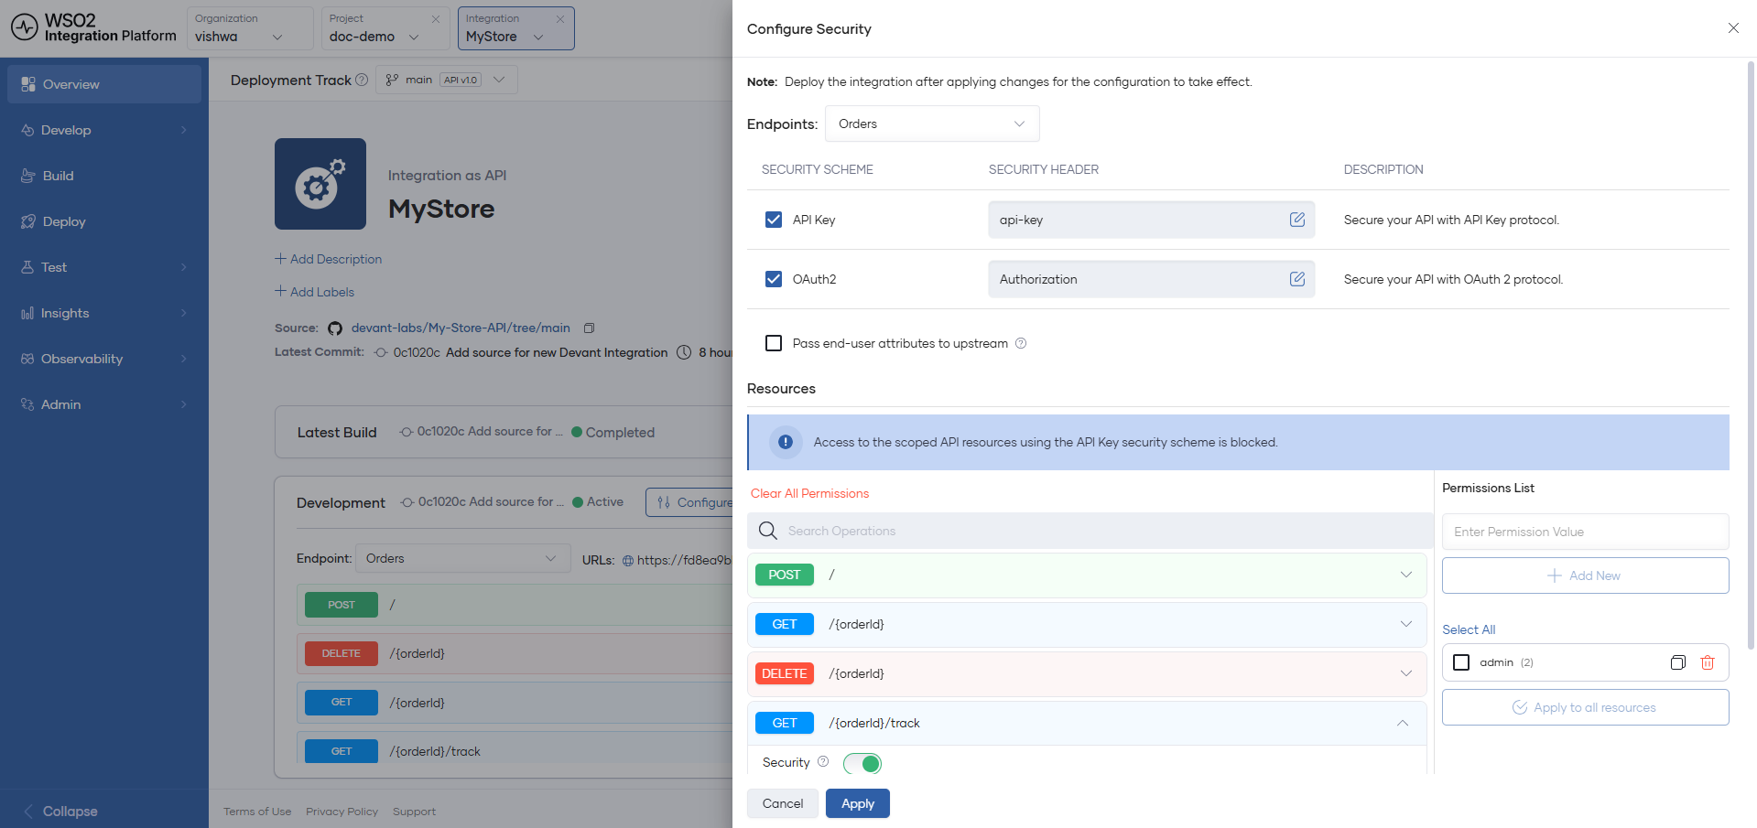Select DELETE /{orderId} in Development card

515,653
